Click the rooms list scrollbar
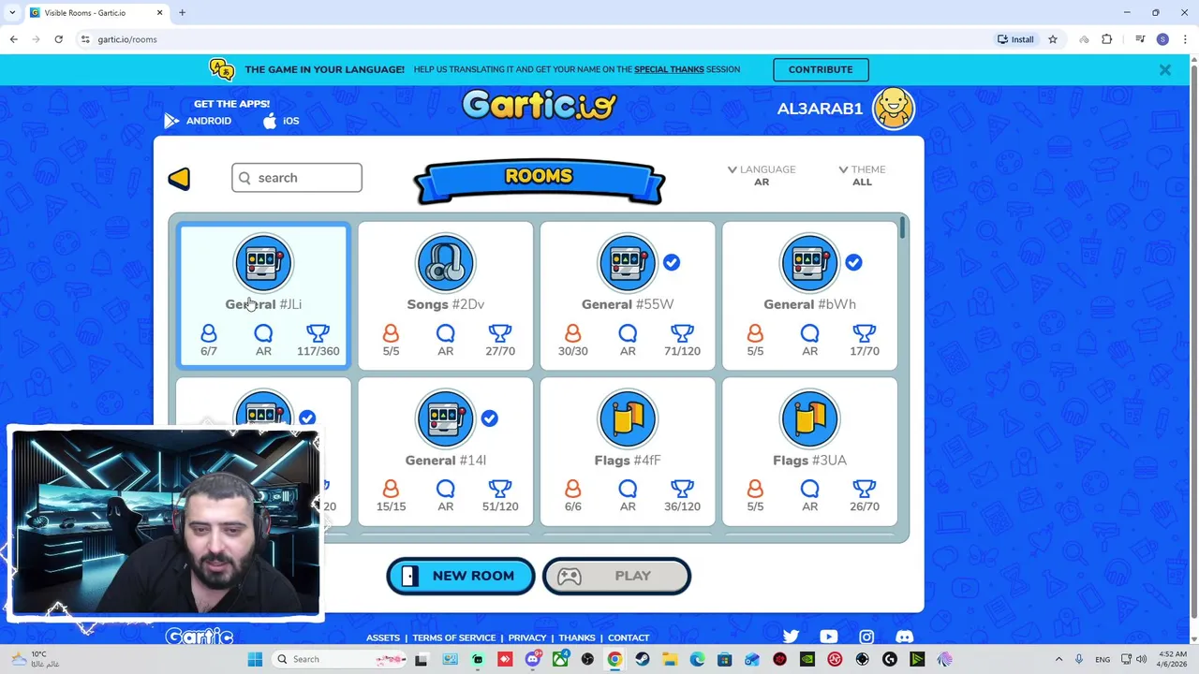Screen dimensions: 1199x674 903,227
